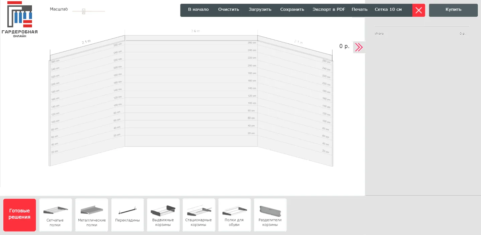This screenshot has height=235, width=481.
Task: Clear the design with Очистить
Action: tap(229, 9)
